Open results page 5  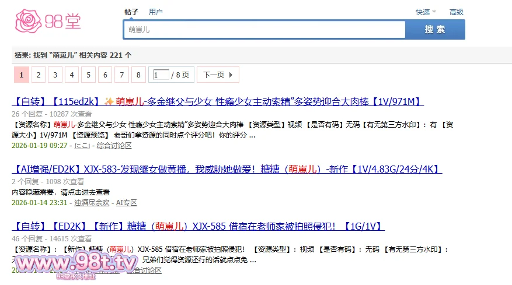click(x=88, y=75)
